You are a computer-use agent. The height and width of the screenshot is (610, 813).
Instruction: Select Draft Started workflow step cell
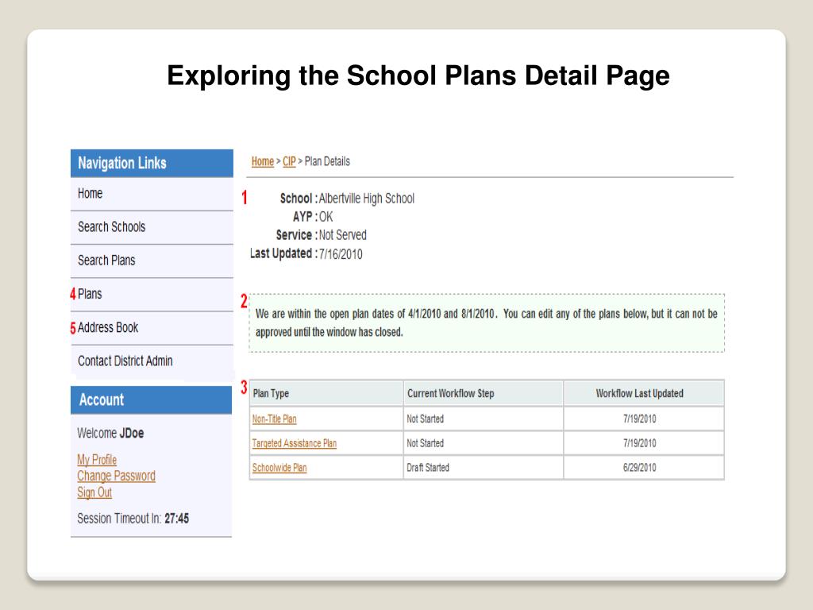484,468
